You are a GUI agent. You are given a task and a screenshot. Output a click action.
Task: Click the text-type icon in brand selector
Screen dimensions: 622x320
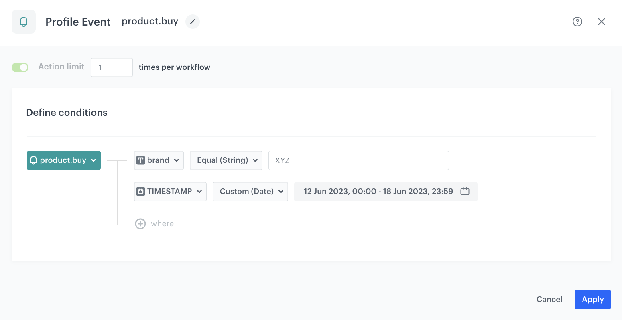140,160
